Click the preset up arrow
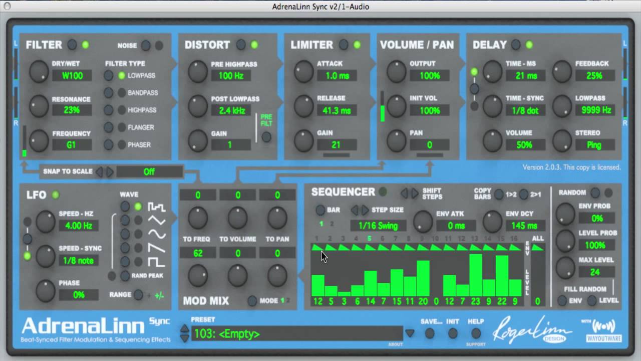The width and height of the screenshot is (641, 361). (184, 329)
